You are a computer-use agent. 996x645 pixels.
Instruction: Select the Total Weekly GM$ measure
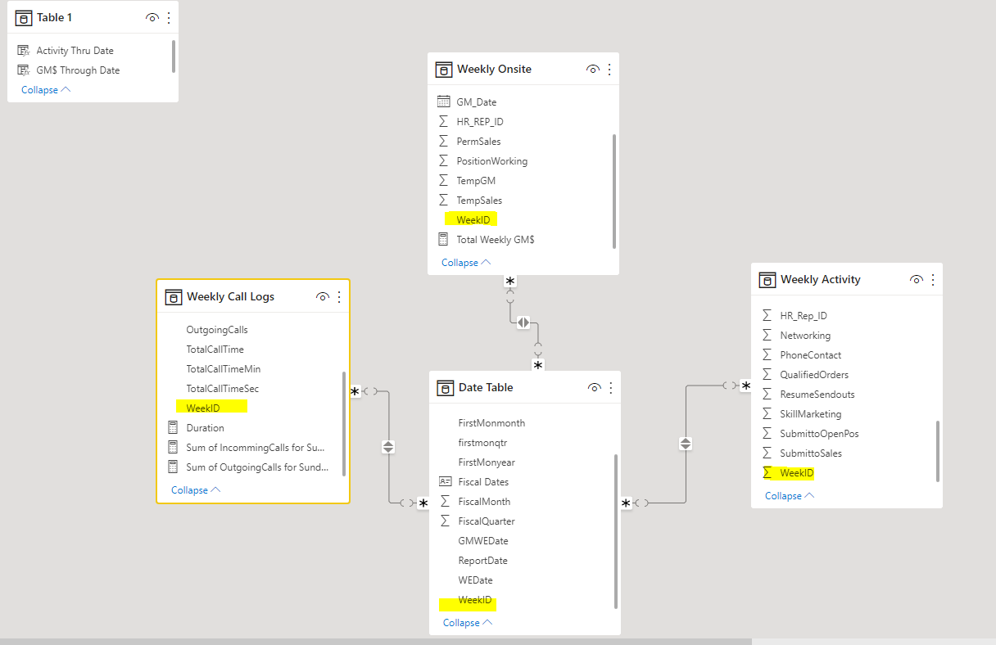tap(496, 240)
